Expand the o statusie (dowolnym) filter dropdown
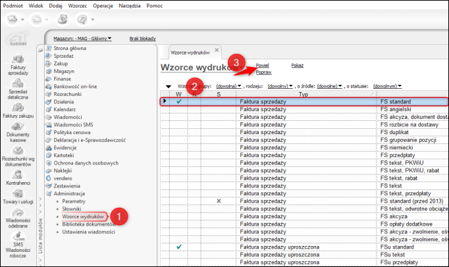Viewport: 449px width, 267px height. (x=388, y=85)
